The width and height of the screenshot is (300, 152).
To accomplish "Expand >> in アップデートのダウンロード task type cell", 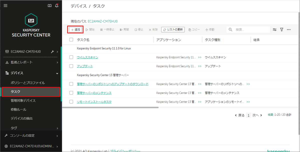I will coord(248,84).
